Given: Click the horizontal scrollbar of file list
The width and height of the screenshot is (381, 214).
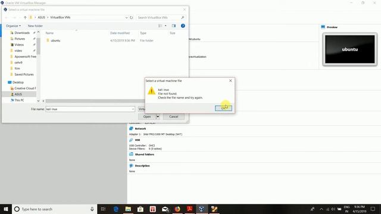Looking at the screenshot, I should 95,101.
